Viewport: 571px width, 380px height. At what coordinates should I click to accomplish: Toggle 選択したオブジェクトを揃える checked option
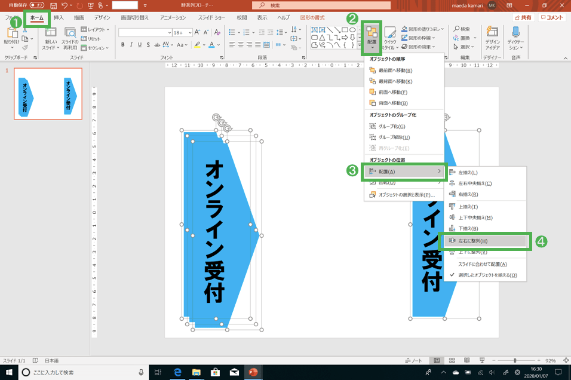(x=485, y=275)
